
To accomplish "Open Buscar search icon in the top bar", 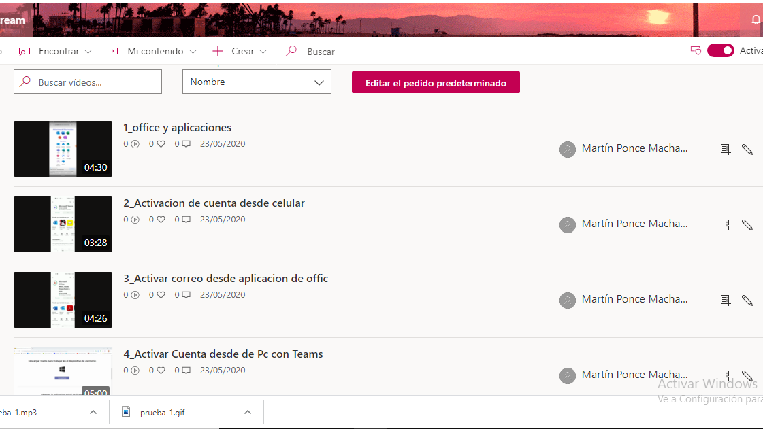I will (x=291, y=51).
